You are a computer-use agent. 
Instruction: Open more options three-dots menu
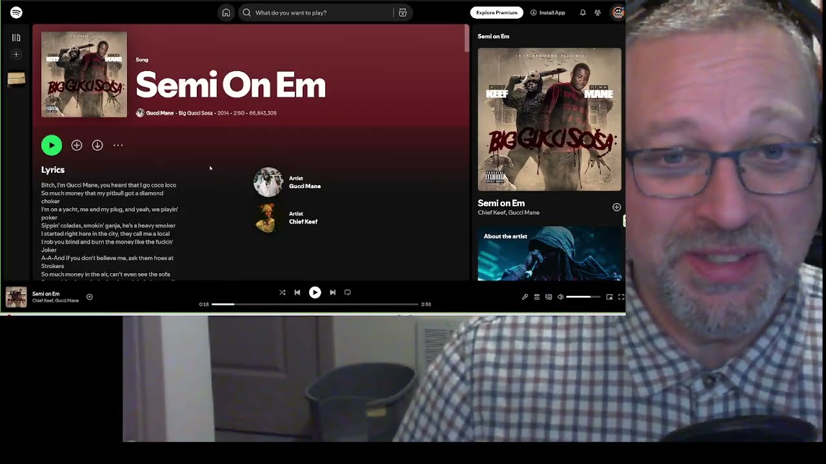click(118, 145)
